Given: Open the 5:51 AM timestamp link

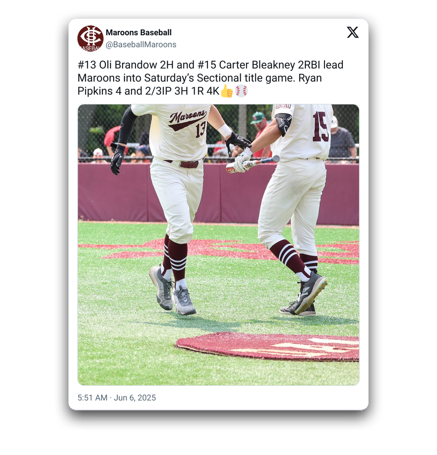Looking at the screenshot, I should coord(93,398).
